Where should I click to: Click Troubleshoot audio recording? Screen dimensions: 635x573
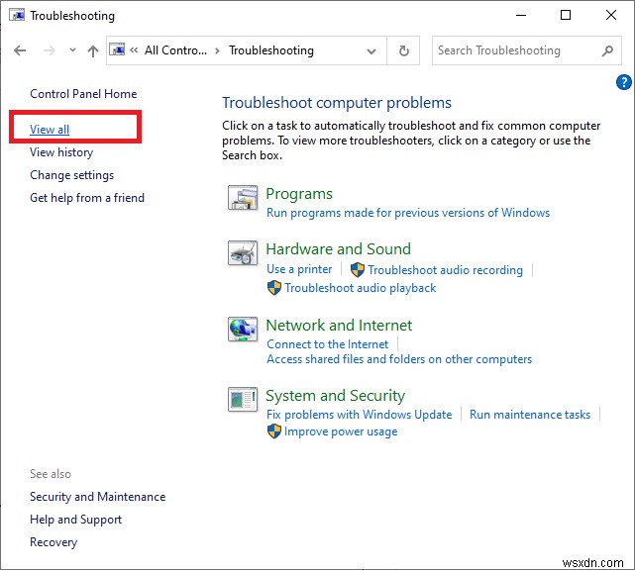tap(446, 270)
